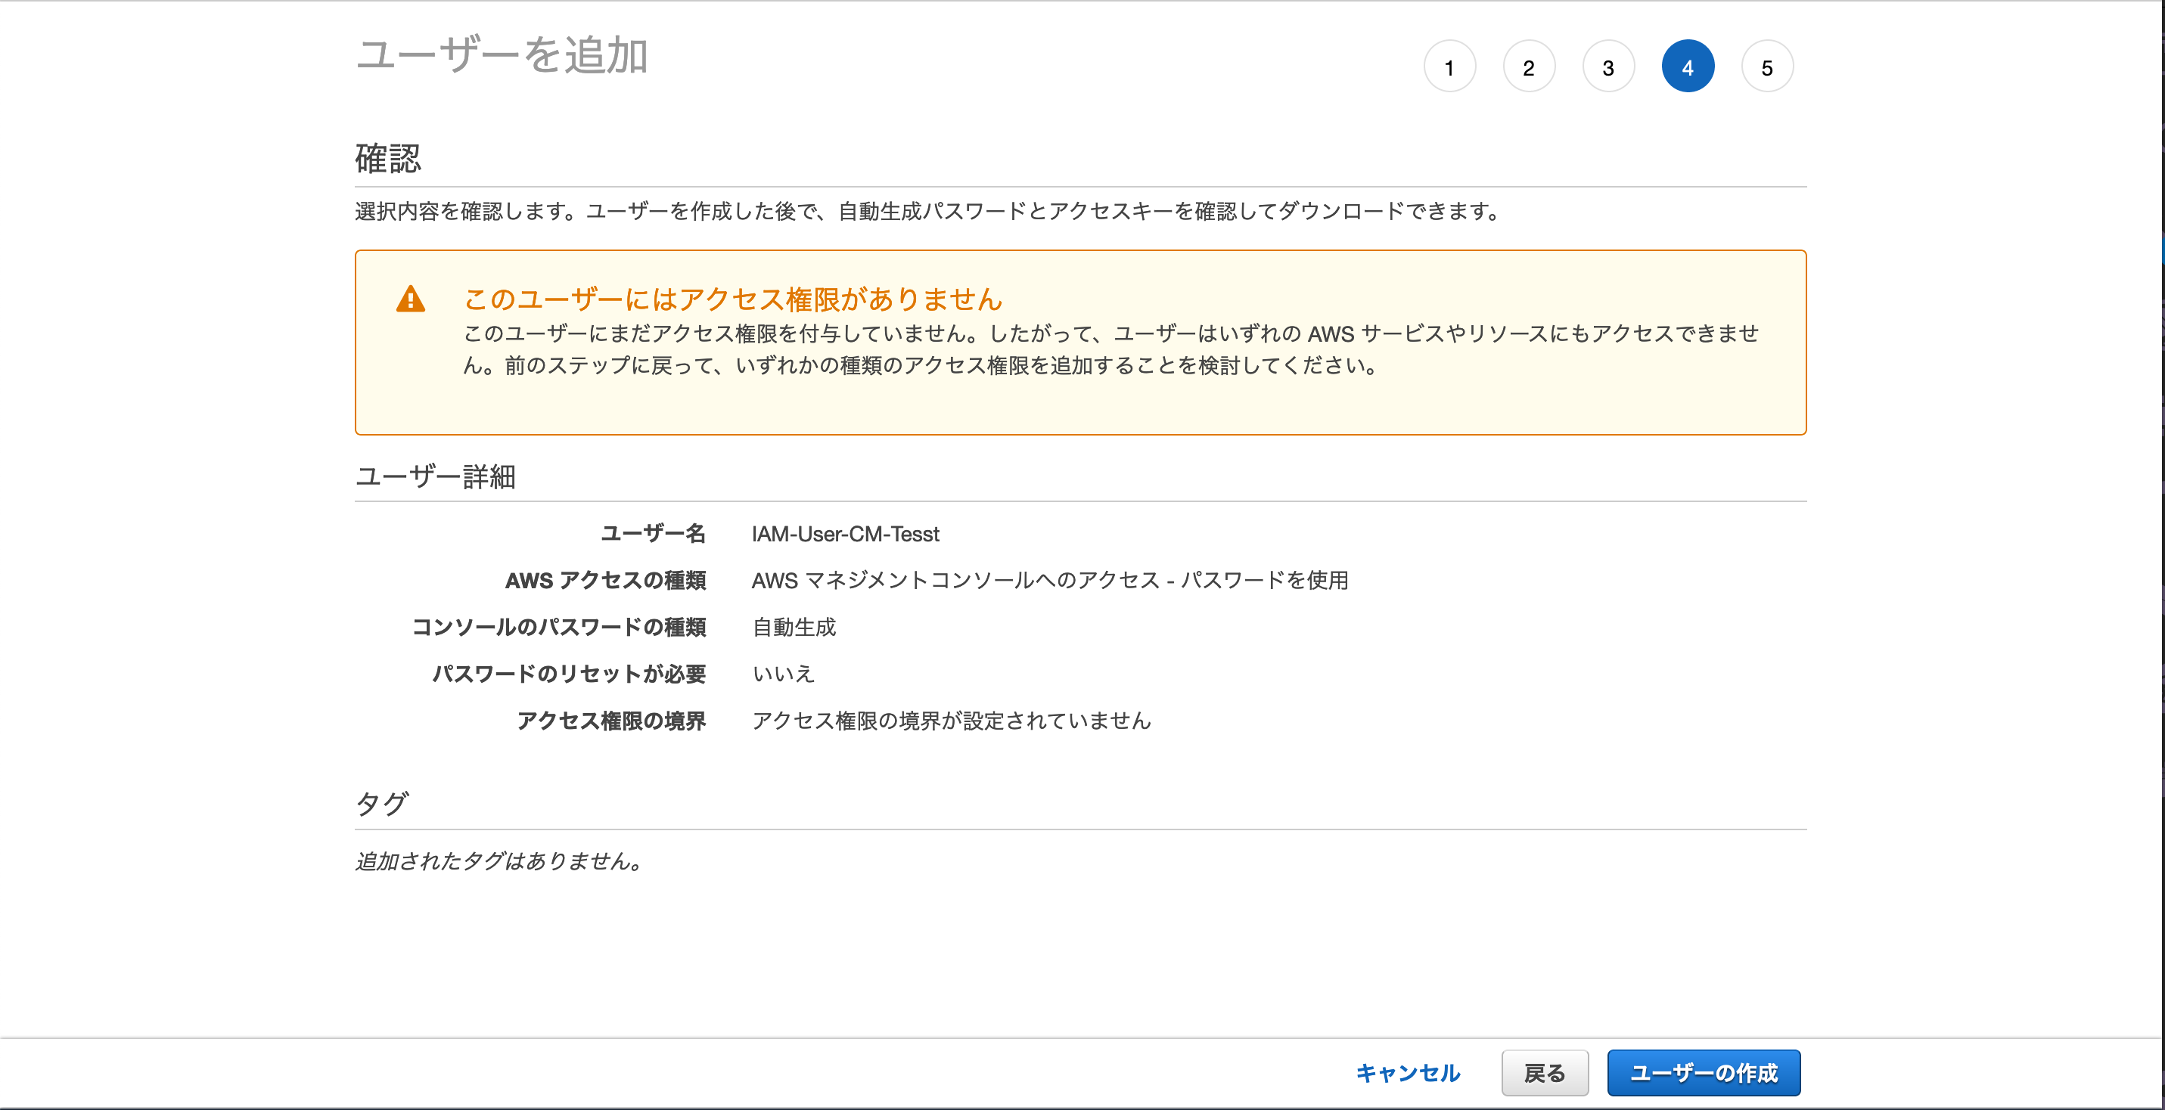Click the パスワードのリセットが必要 label
This screenshot has width=2165, height=1110.
[x=569, y=674]
